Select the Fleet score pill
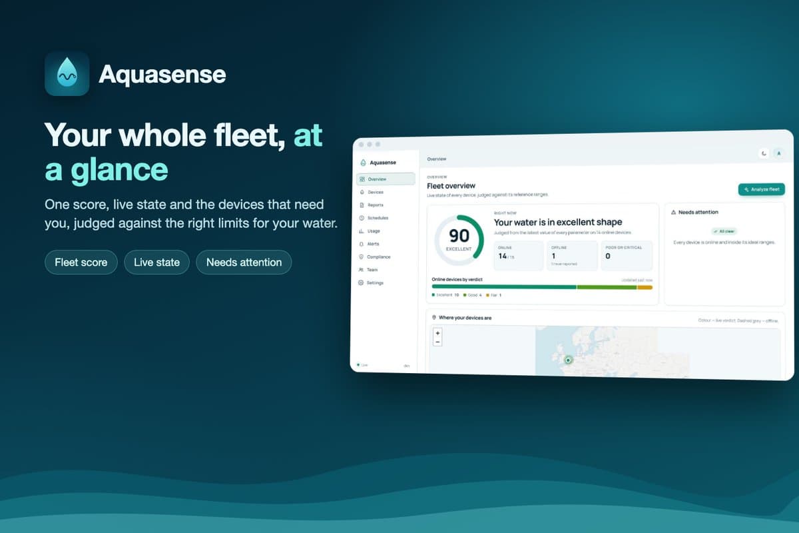Screen dimensions: 799x533 click(x=81, y=263)
